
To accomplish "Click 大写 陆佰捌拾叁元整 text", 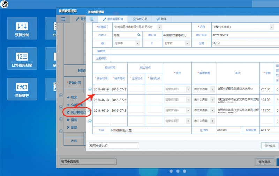I will (121, 130).
